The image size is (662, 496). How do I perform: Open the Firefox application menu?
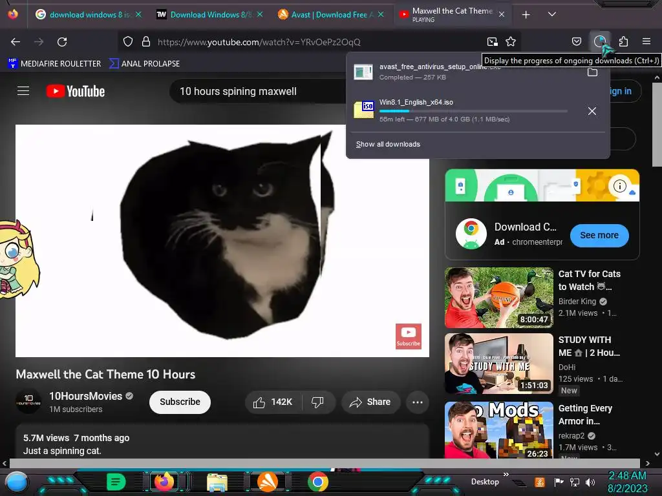646,42
